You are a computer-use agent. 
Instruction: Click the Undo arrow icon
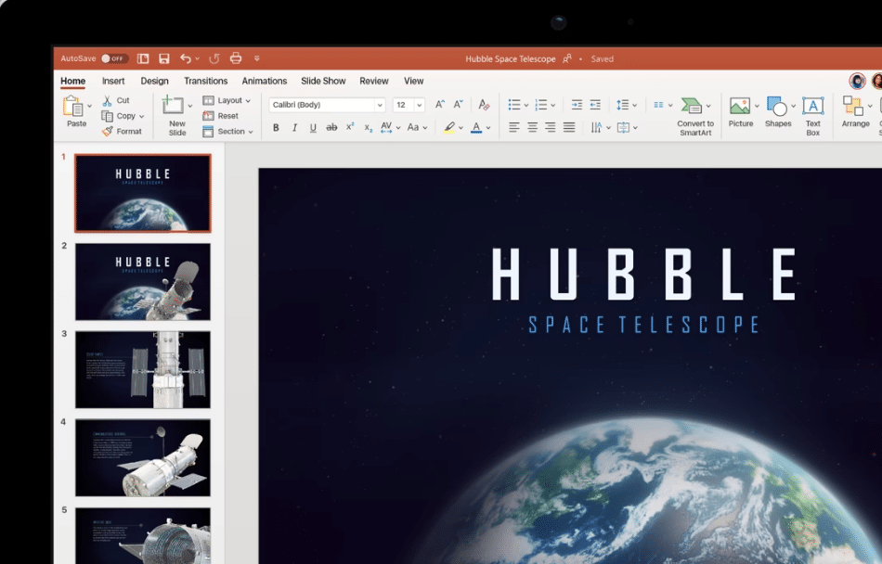(186, 58)
